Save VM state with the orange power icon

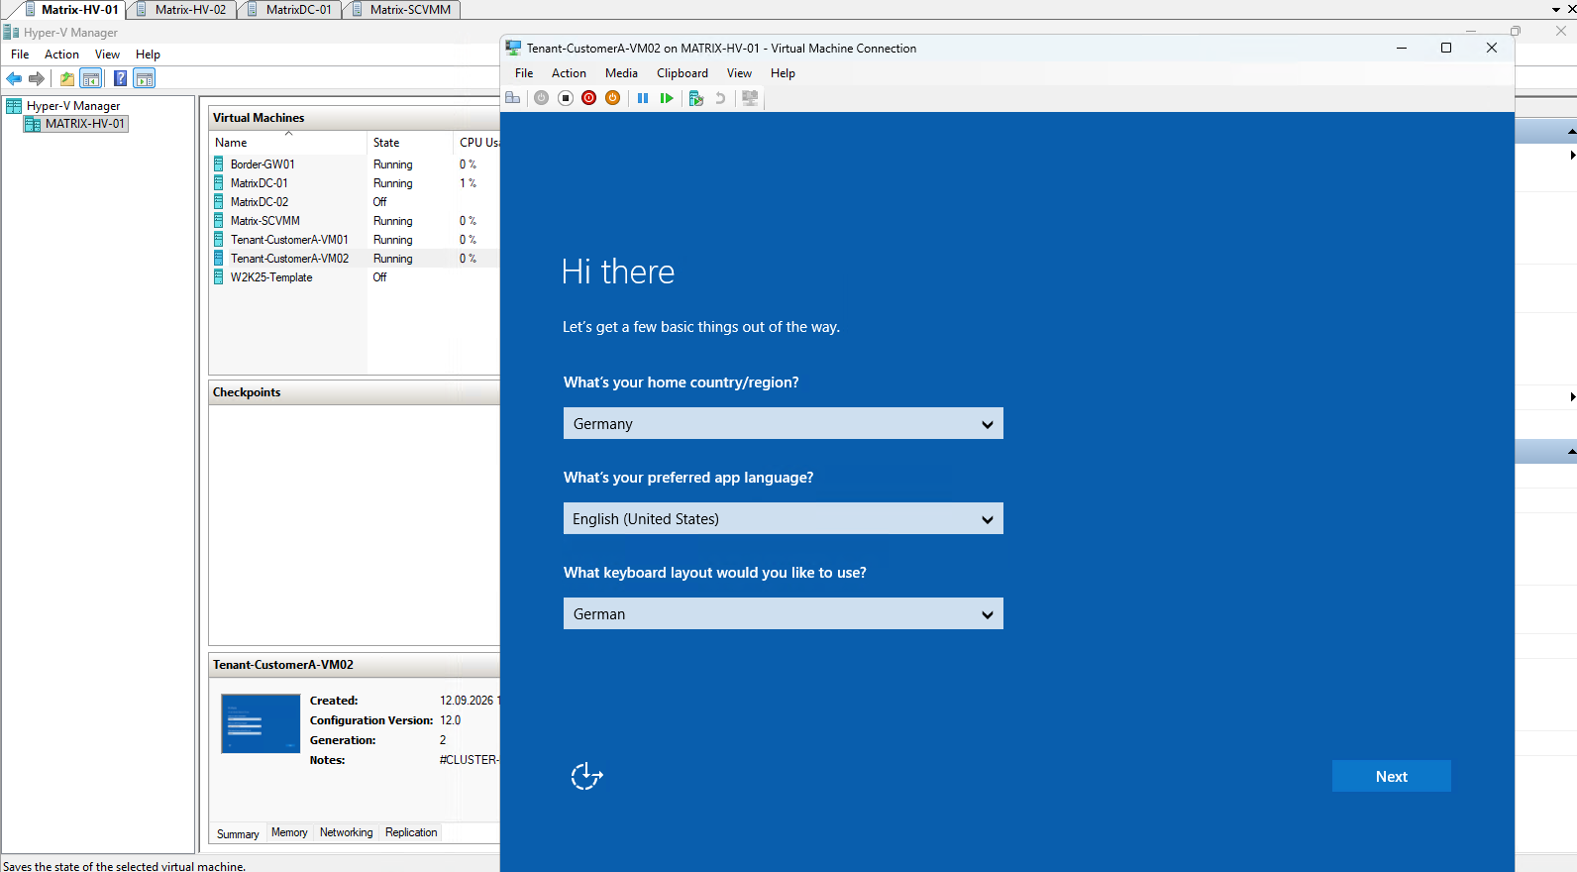point(613,98)
